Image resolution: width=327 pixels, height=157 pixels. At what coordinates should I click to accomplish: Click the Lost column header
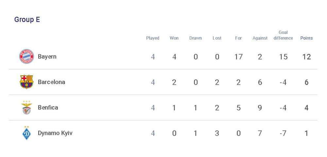pos(217,38)
